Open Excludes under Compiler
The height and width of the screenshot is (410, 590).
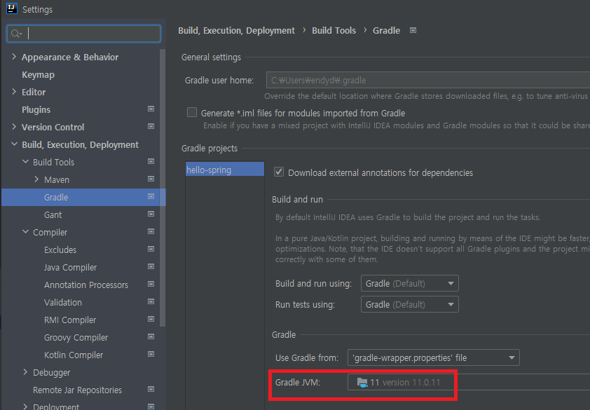tap(60, 250)
